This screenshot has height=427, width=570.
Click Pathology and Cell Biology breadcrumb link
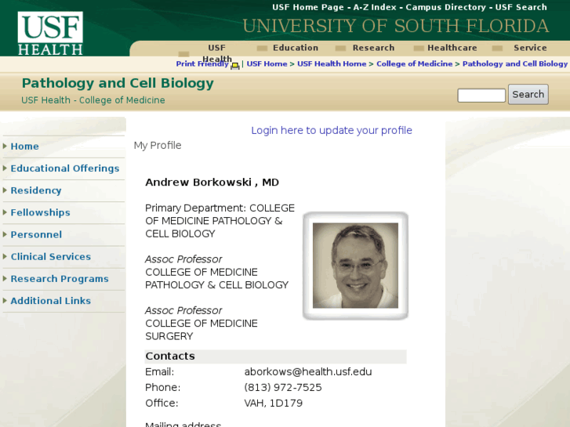(515, 64)
